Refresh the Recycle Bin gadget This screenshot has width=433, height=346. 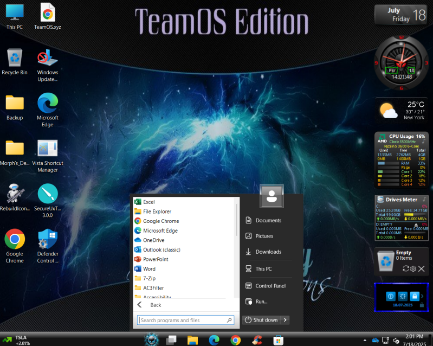click(406, 268)
